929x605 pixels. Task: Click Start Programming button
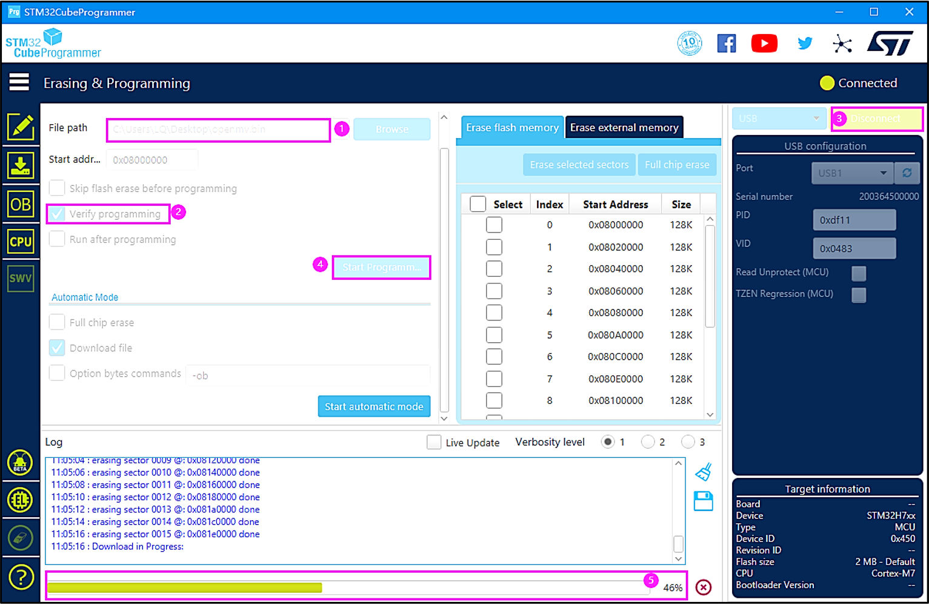pyautogui.click(x=382, y=267)
